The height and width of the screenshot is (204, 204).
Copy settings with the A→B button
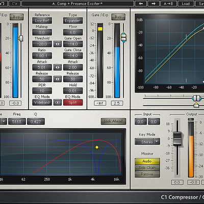(168, 4)
